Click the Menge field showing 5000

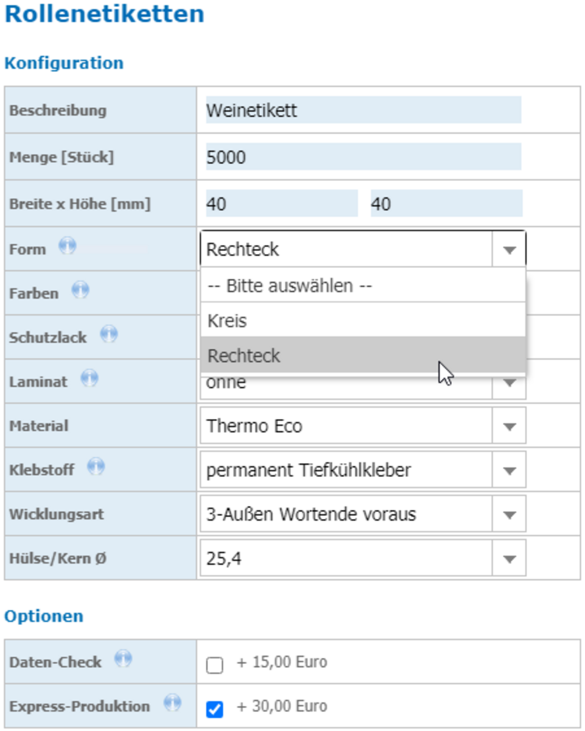[363, 157]
